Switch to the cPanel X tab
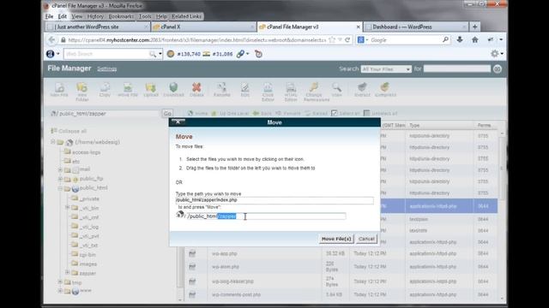The height and width of the screenshot is (308, 549). 204,27
